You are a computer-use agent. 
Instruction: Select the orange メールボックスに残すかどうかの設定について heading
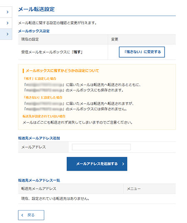click(62, 71)
